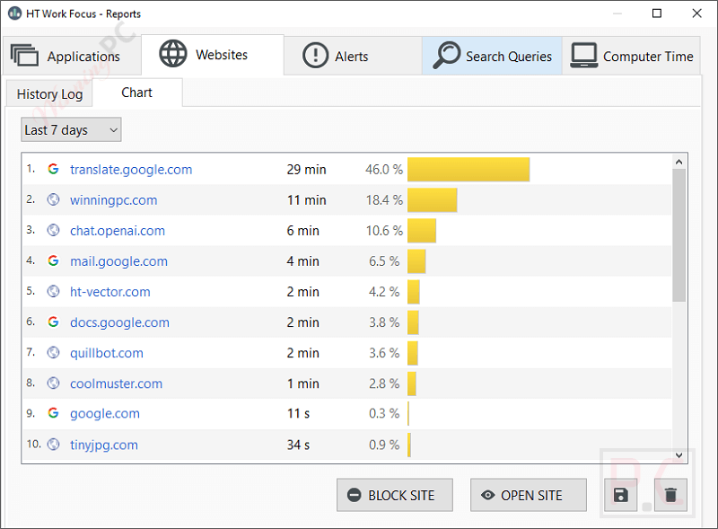Screen dimensions: 718x529
Task: Click the Websites globe icon
Action: point(173,54)
